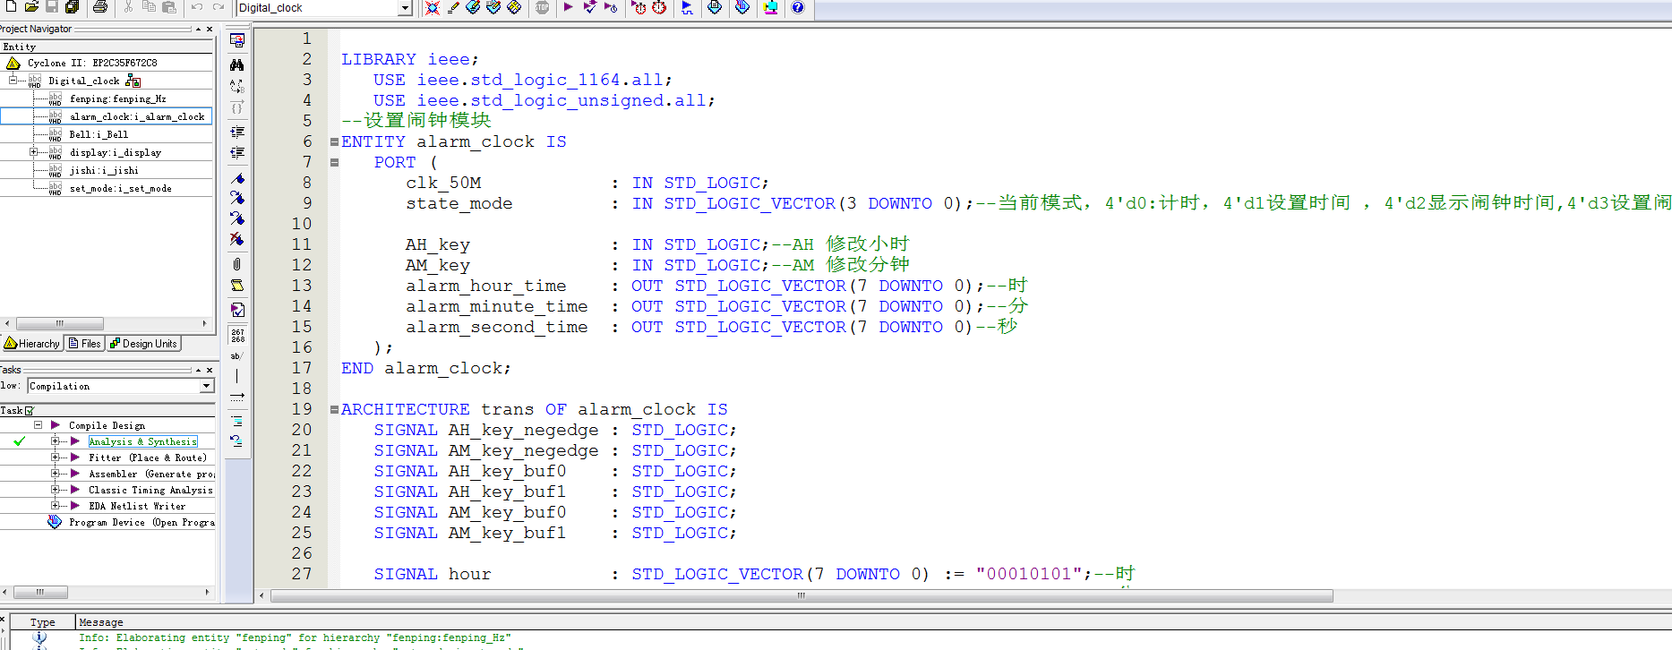Click Program Device (Open Programmer) task
This screenshot has width=1672, height=650.
[141, 522]
